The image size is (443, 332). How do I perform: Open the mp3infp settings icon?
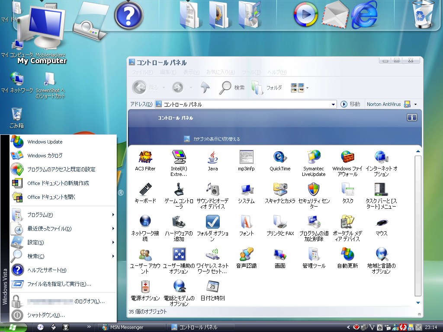(x=246, y=157)
